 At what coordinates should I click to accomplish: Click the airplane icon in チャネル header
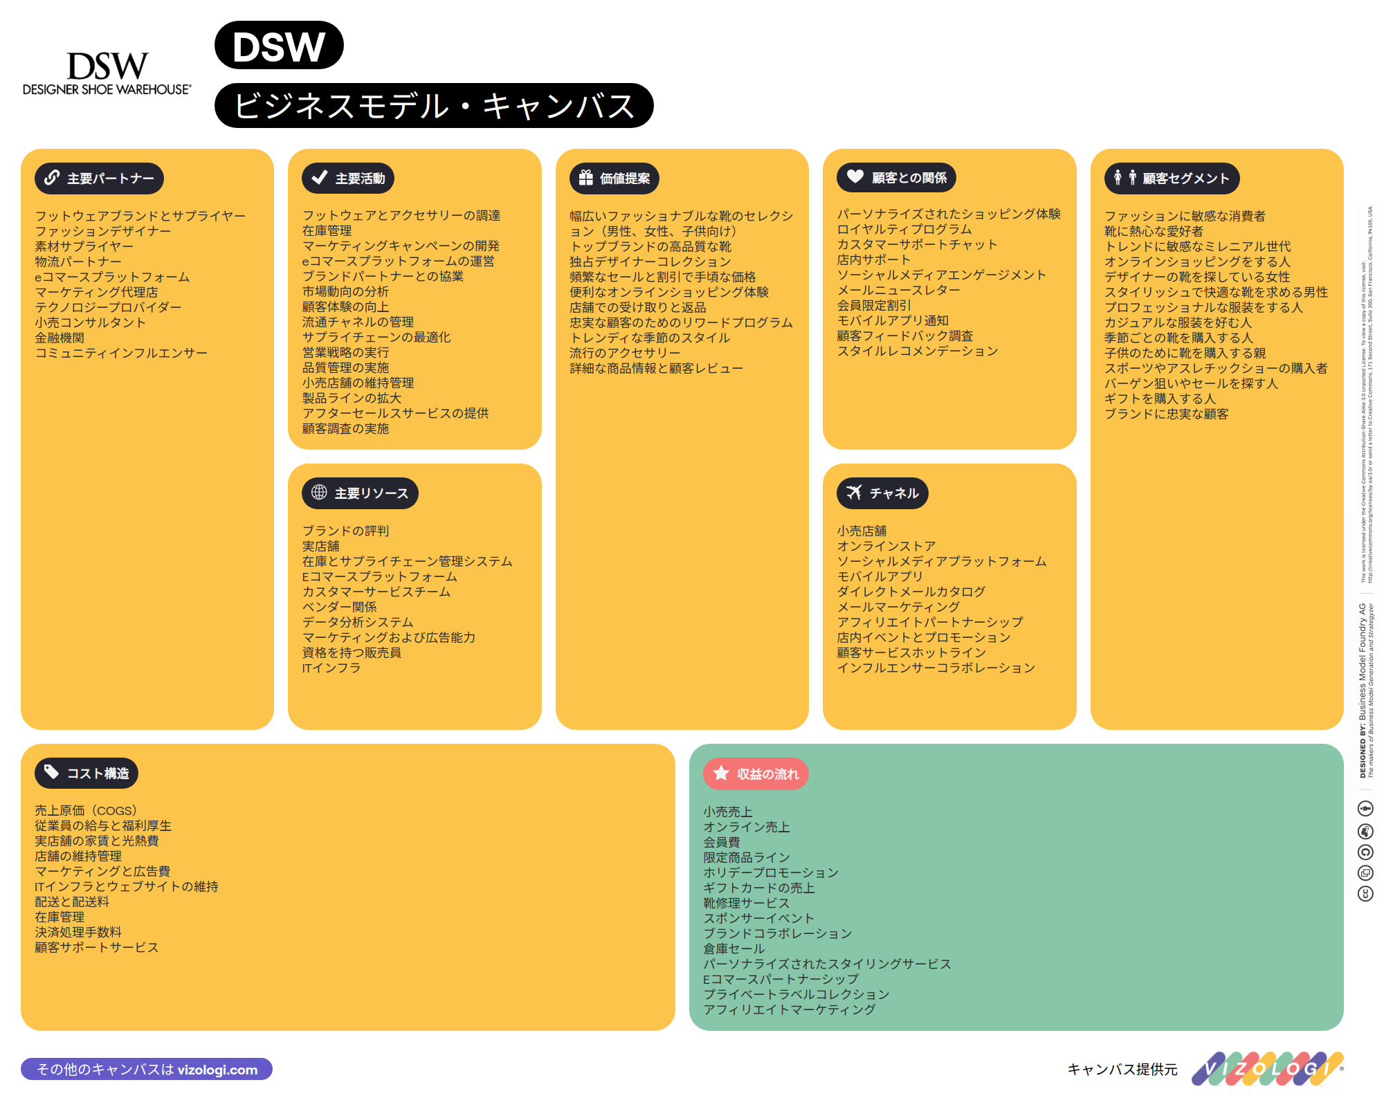855,492
